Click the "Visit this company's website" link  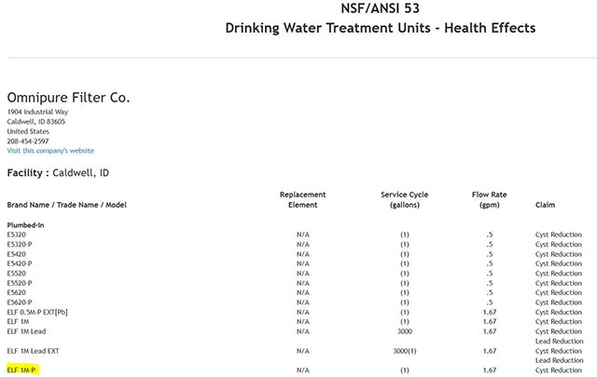(50, 151)
